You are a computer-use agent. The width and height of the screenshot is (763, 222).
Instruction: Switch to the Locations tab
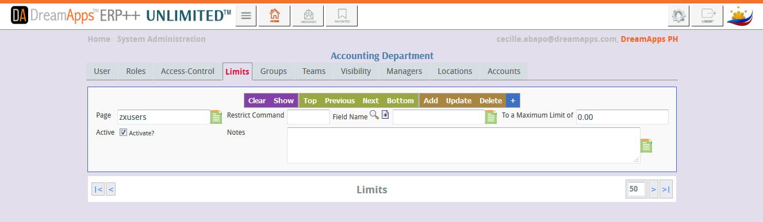coord(455,71)
